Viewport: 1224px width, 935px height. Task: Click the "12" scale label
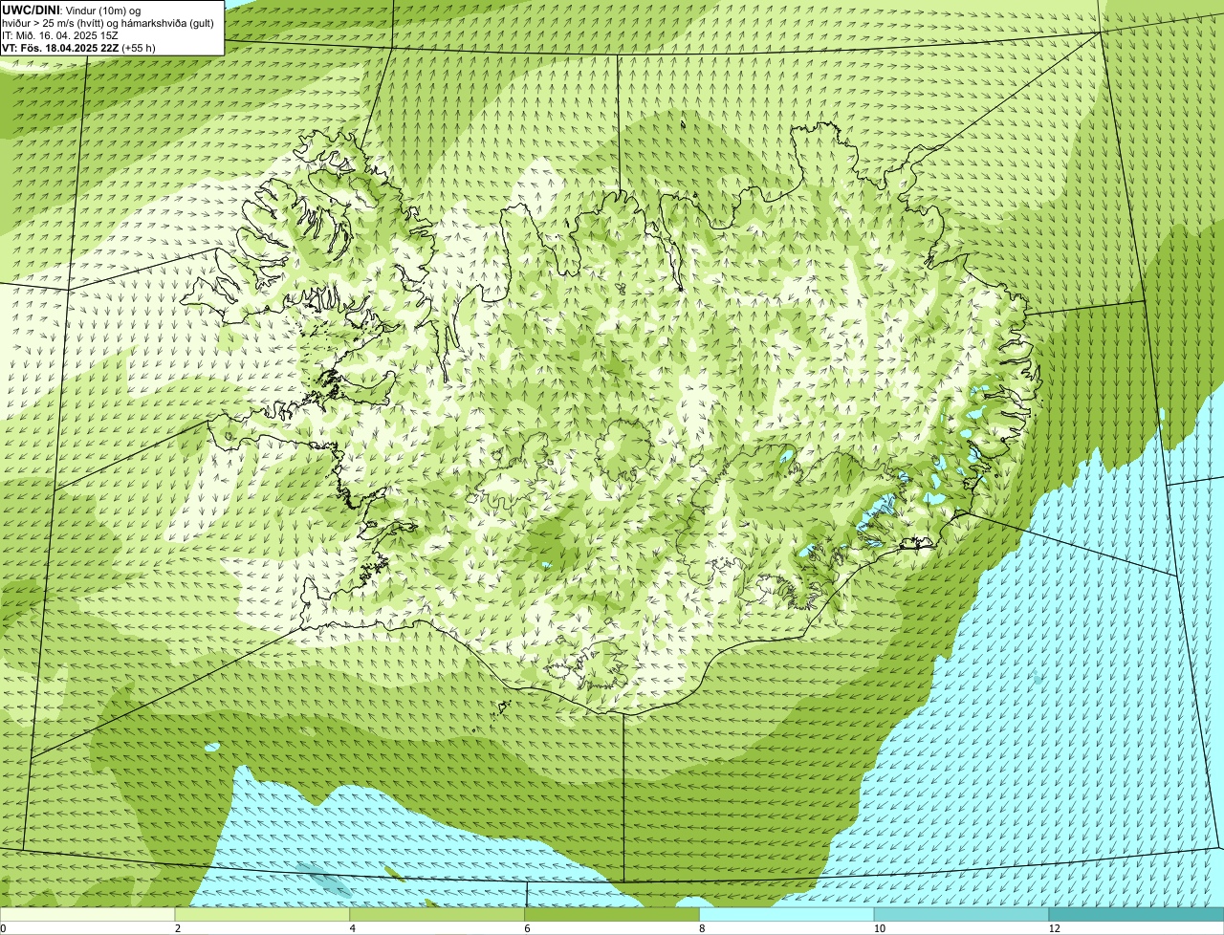coord(1054,928)
